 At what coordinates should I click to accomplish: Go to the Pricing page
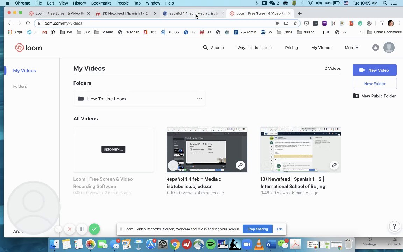pos(291,48)
